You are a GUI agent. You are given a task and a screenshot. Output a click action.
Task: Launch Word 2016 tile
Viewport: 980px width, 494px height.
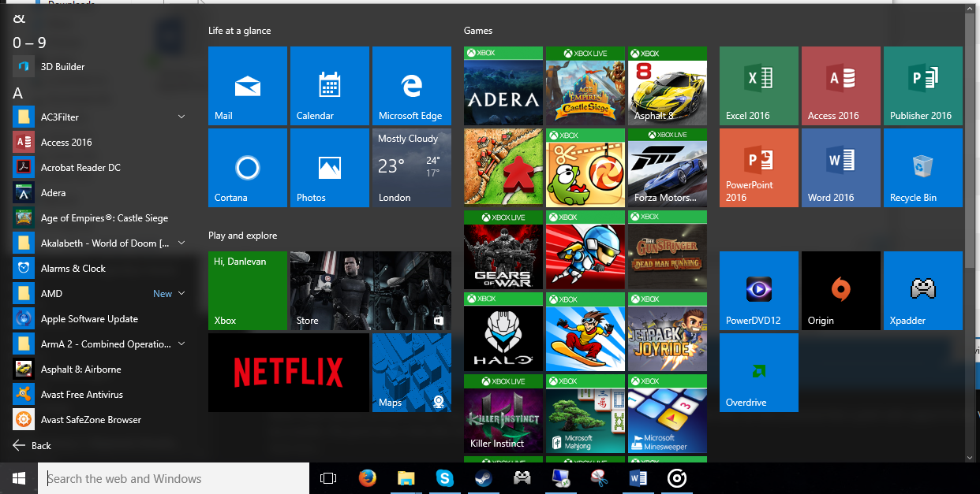coord(841,168)
